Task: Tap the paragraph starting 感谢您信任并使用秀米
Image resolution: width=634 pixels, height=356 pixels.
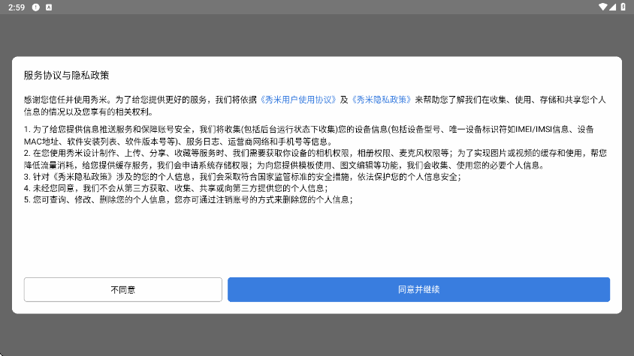Action: pos(315,106)
